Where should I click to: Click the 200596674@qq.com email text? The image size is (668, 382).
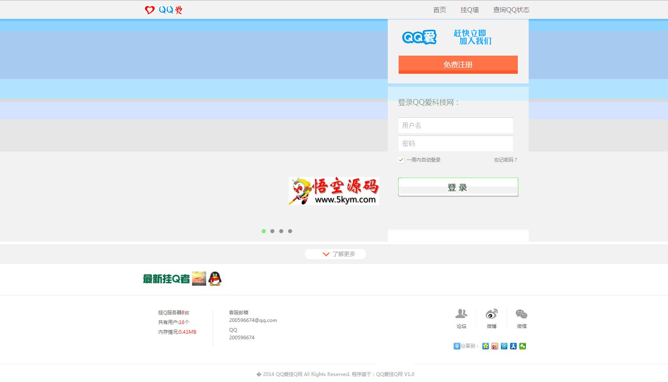253,320
